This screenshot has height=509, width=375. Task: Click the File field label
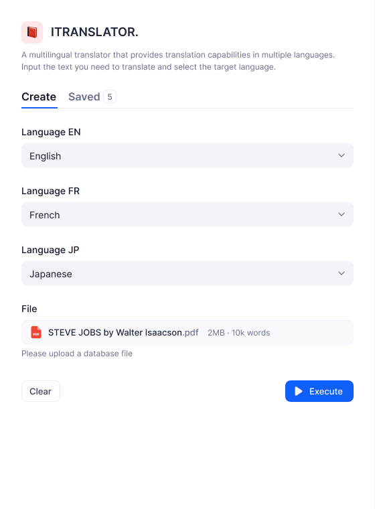[x=29, y=309]
